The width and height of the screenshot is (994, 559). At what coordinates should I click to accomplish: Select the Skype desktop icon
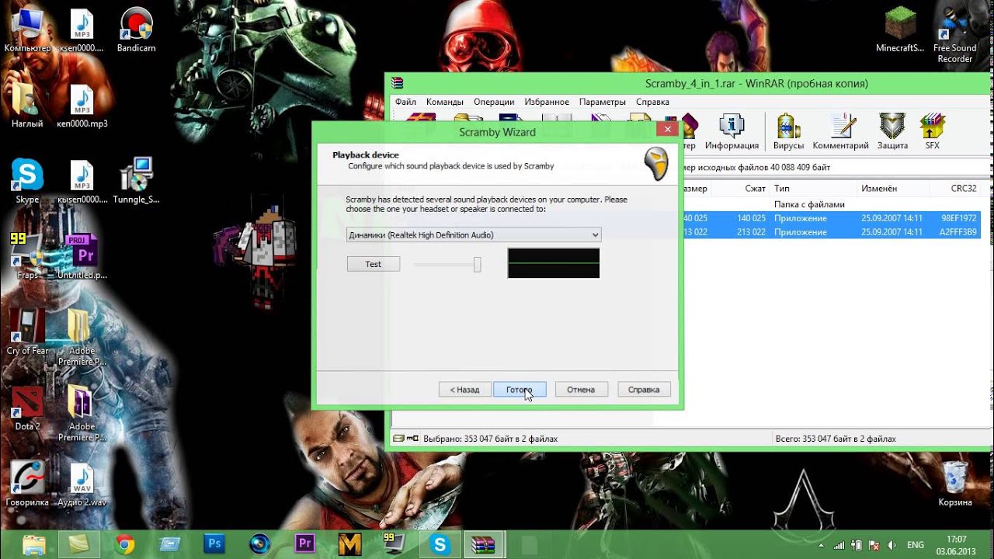27,182
